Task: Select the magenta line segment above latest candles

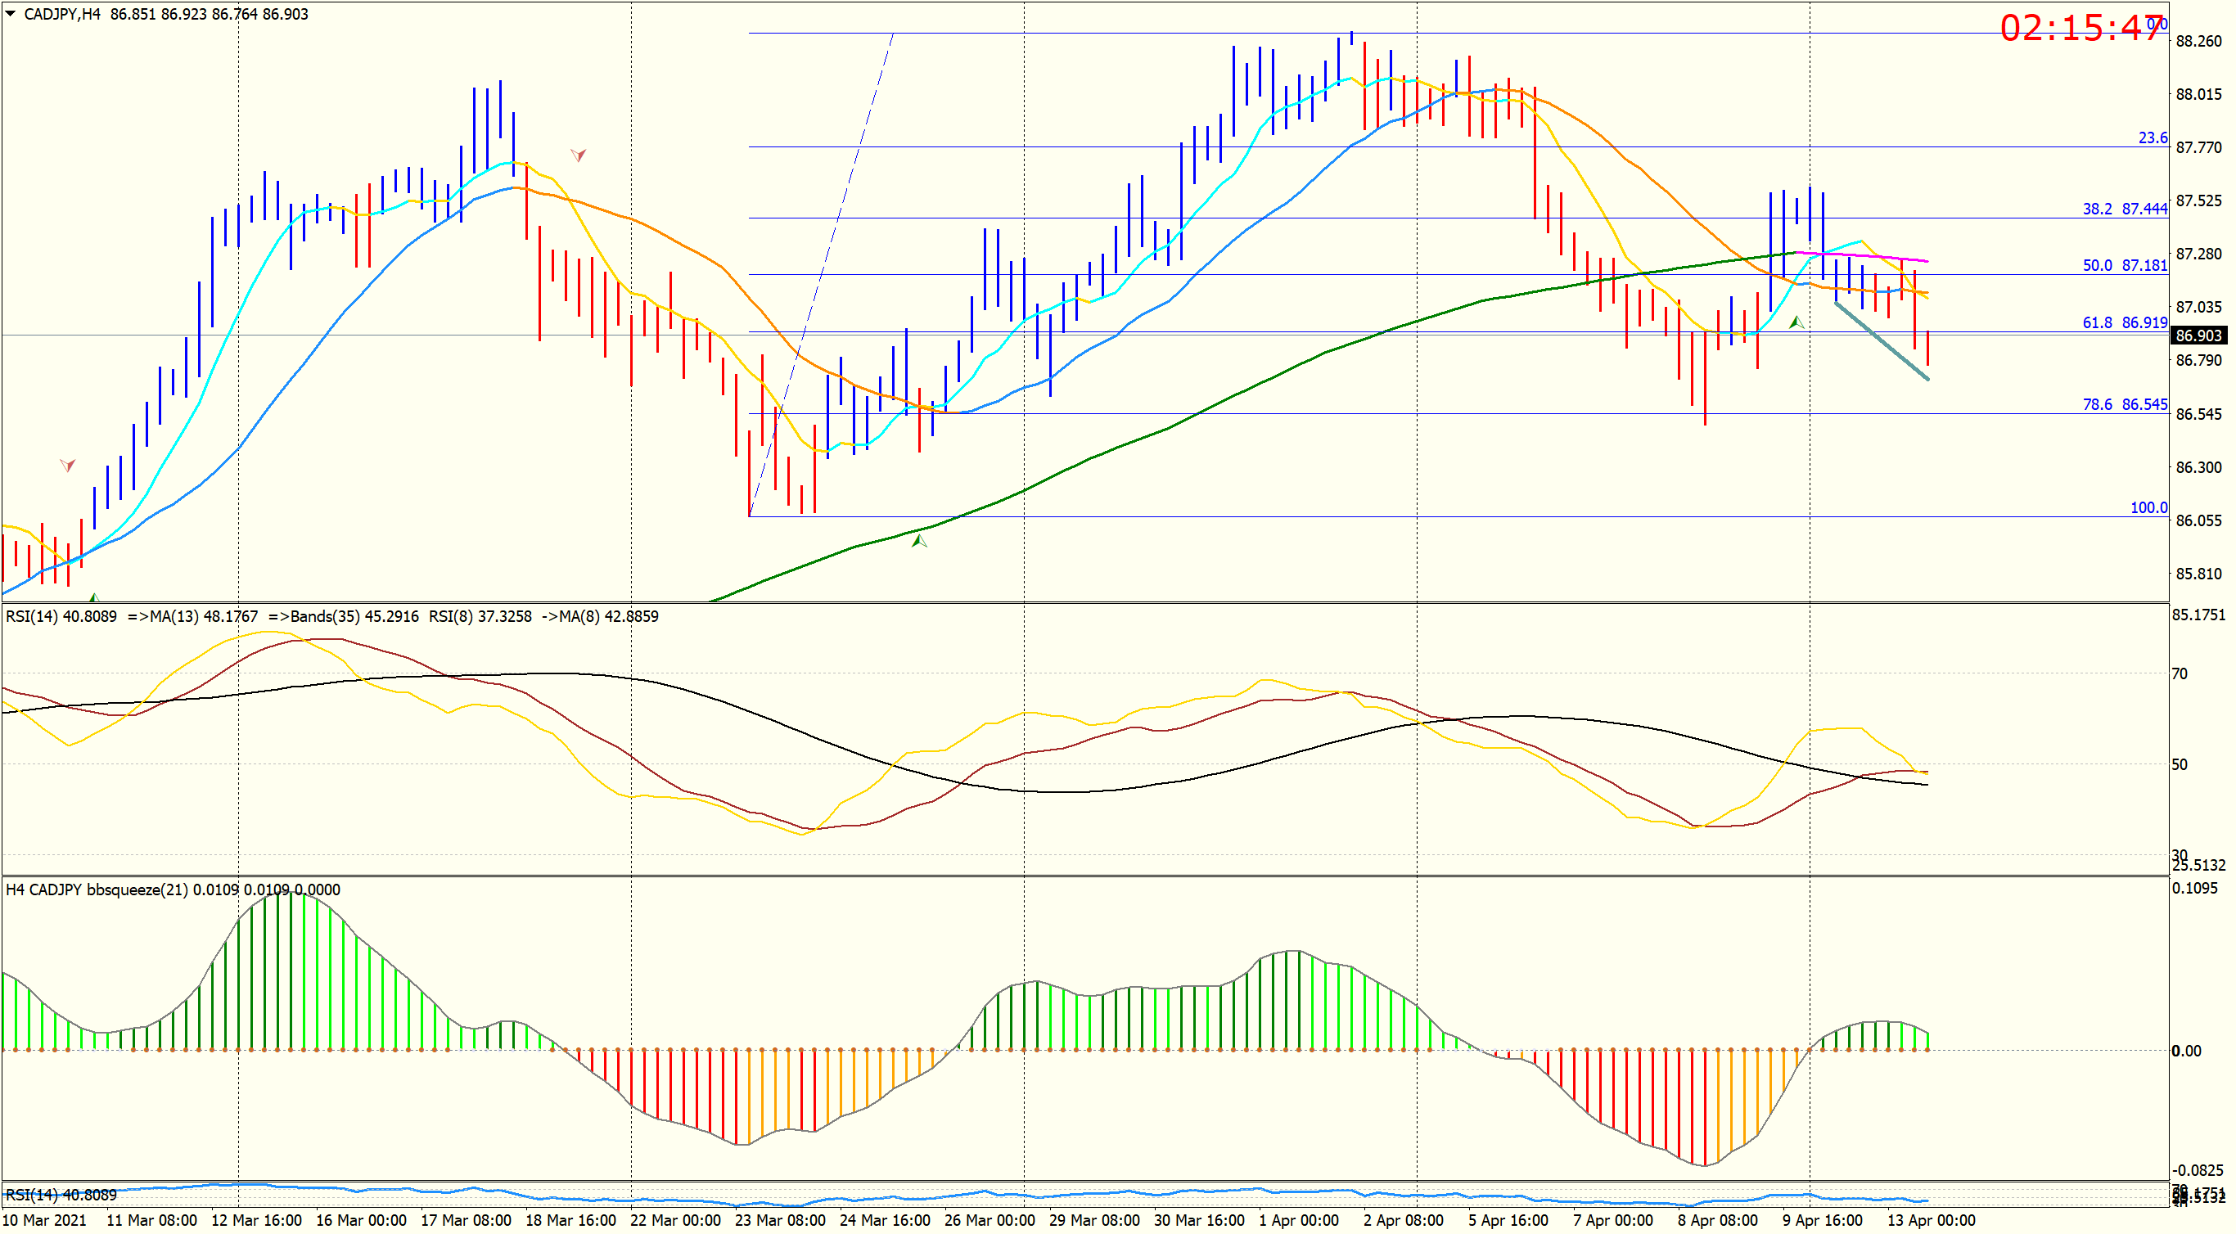Action: point(1862,256)
